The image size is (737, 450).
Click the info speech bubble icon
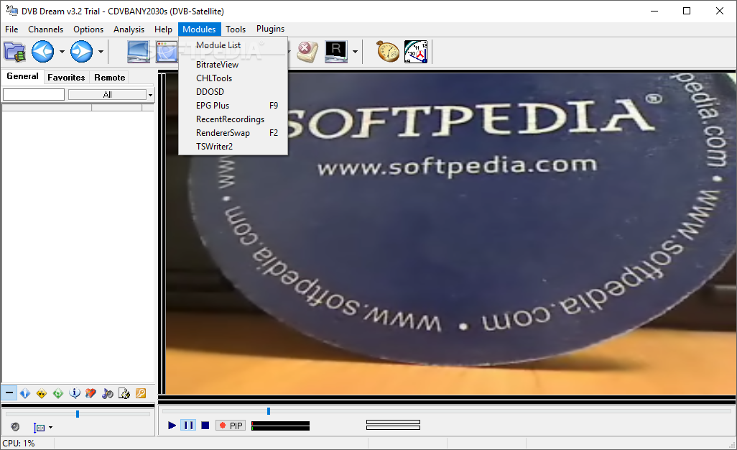point(75,393)
